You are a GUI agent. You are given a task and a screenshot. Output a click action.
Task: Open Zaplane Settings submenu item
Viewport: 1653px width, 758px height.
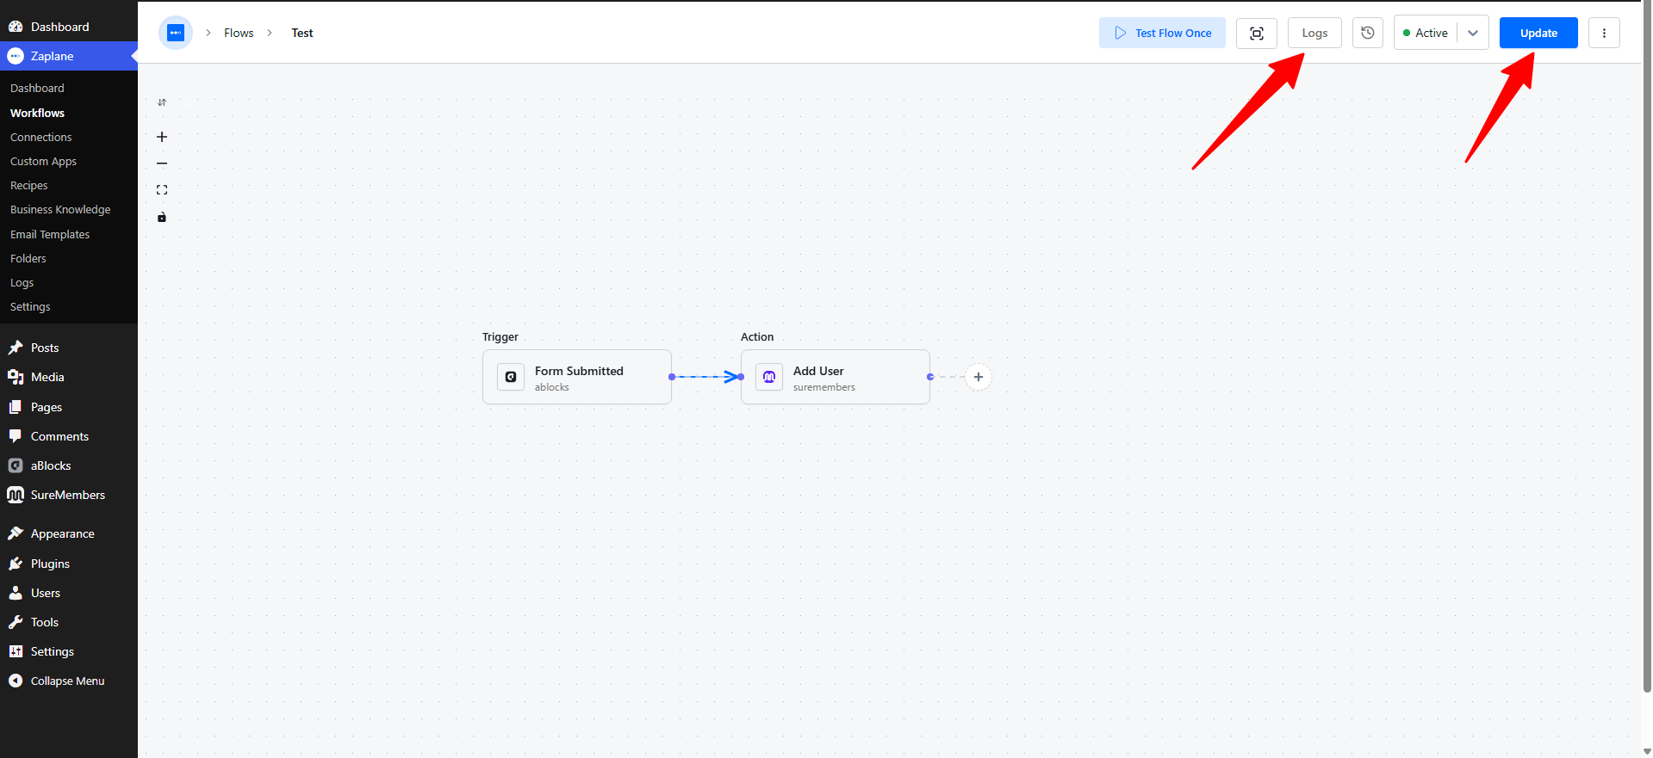pyautogui.click(x=30, y=306)
